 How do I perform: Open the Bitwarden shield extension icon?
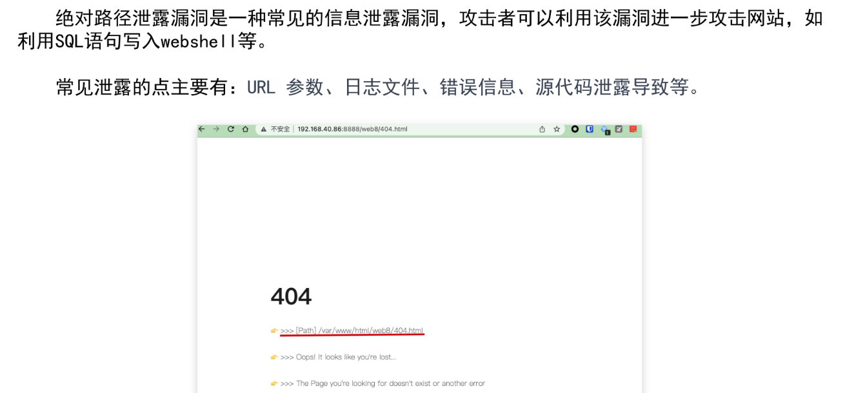coord(588,129)
